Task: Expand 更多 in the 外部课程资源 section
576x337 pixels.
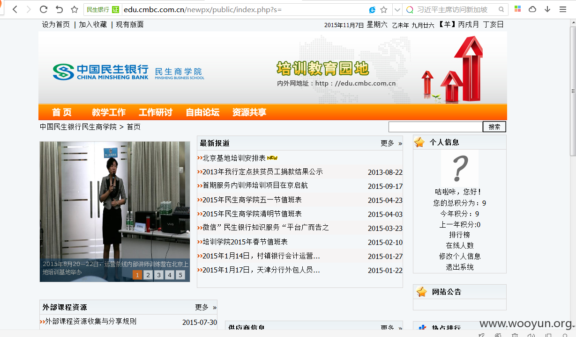Action: (205, 307)
